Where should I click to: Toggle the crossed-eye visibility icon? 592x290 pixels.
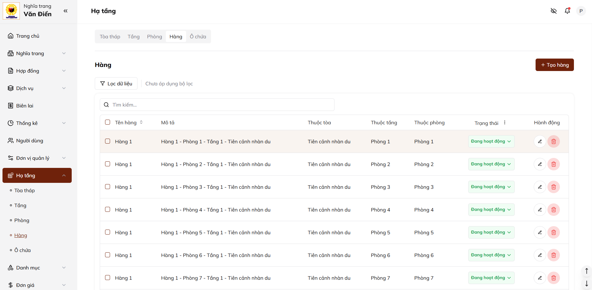[554, 11]
